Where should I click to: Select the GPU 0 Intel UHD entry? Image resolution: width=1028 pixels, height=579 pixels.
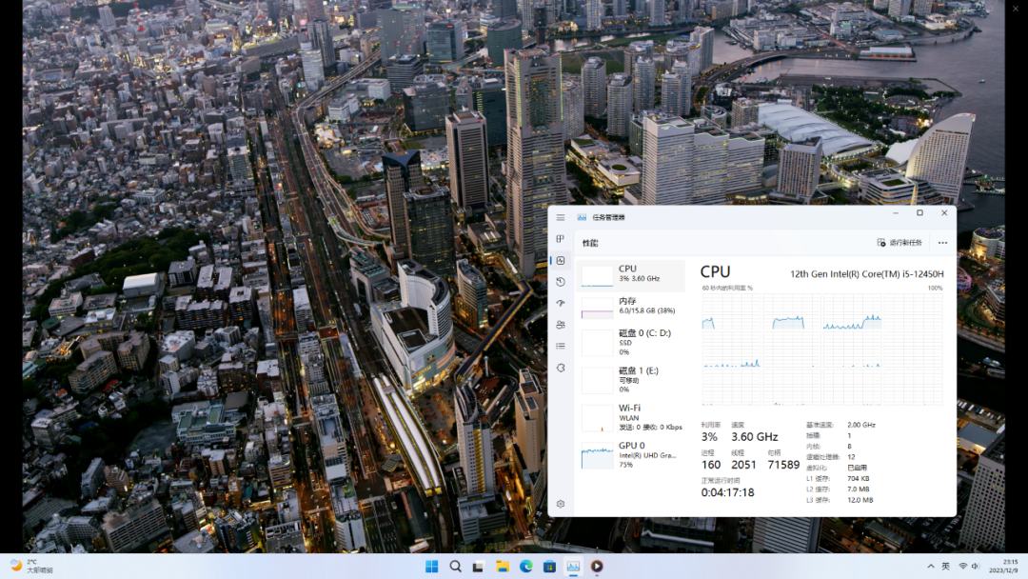click(631, 454)
